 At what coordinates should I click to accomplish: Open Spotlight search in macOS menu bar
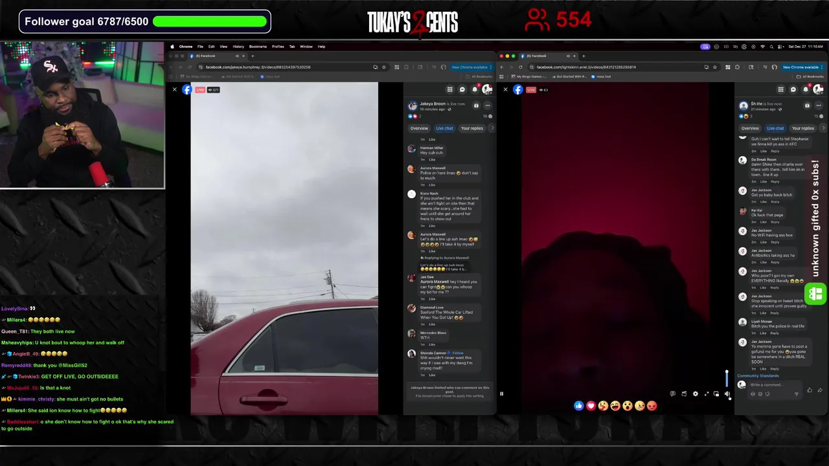click(771, 47)
